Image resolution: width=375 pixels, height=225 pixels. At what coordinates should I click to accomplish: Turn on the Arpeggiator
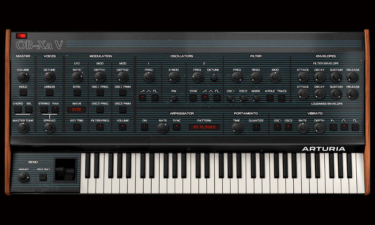tap(144, 127)
